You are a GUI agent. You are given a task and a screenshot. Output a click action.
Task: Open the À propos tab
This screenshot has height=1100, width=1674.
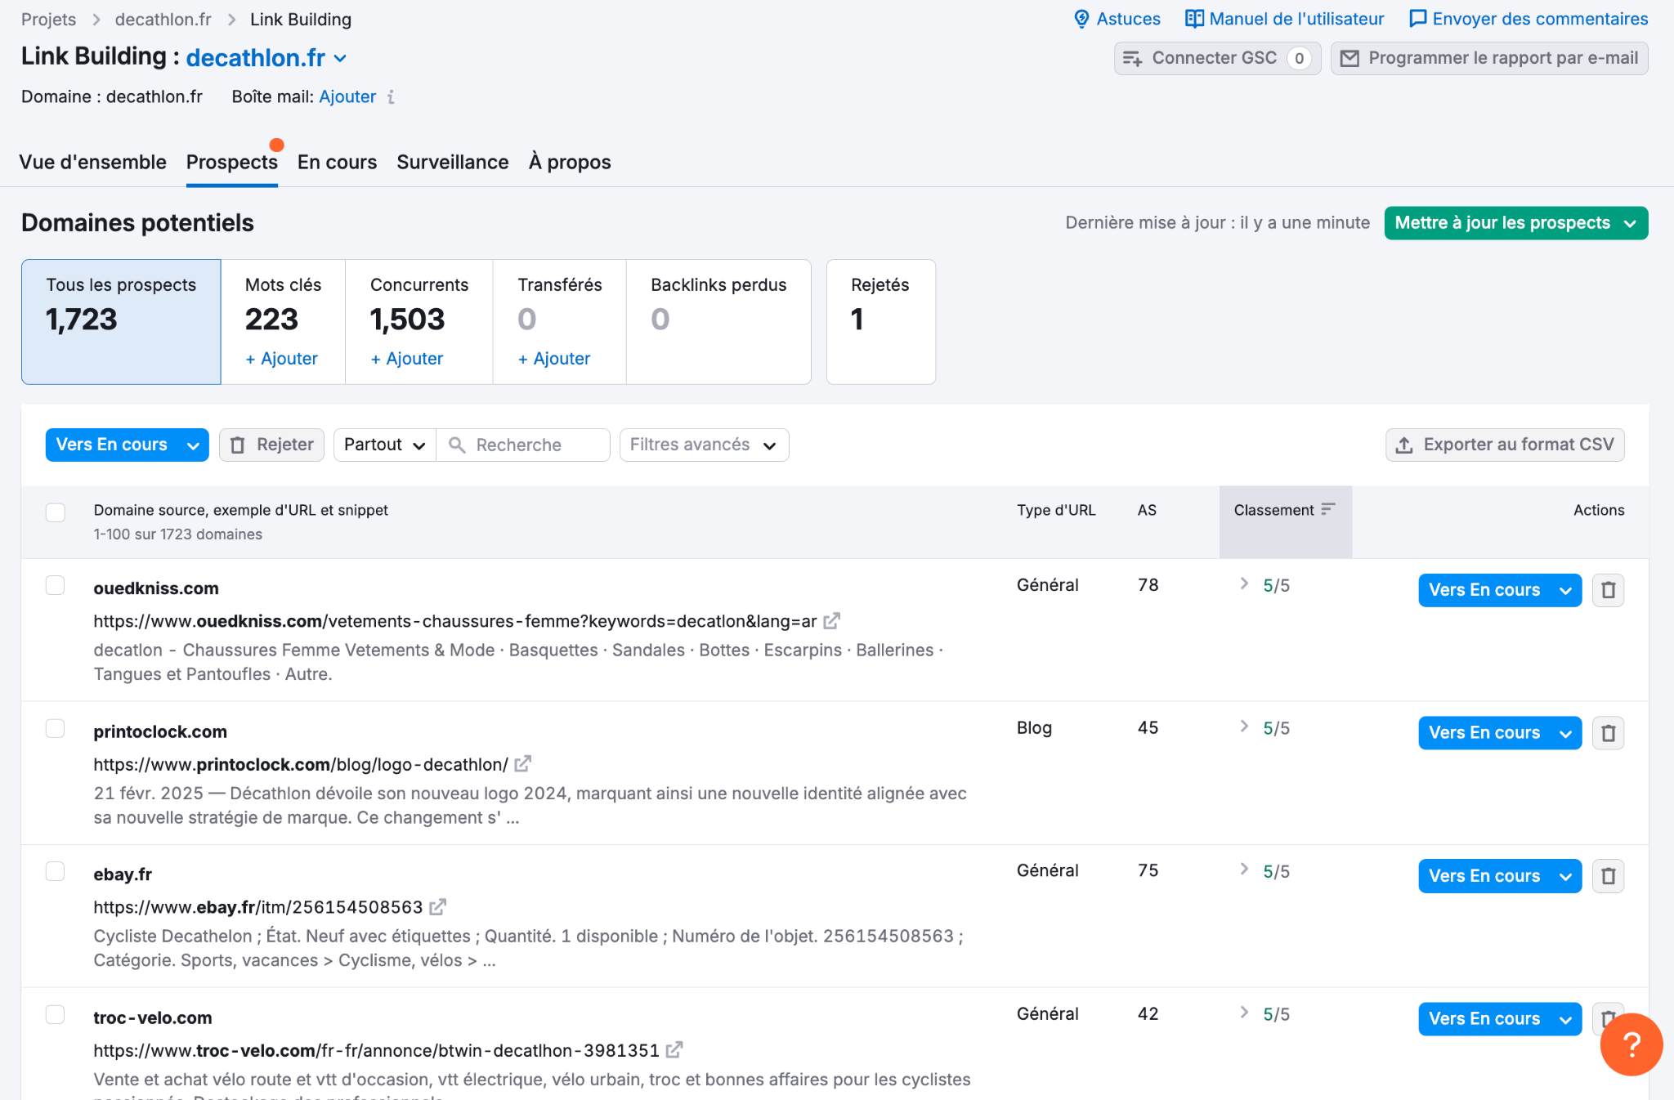click(570, 162)
